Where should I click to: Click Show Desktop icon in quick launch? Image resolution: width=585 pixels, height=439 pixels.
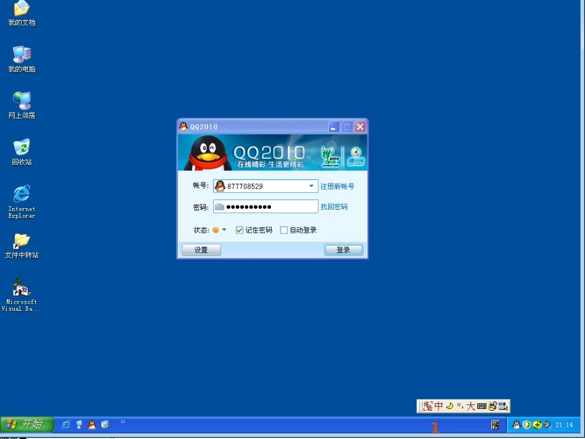(79, 424)
